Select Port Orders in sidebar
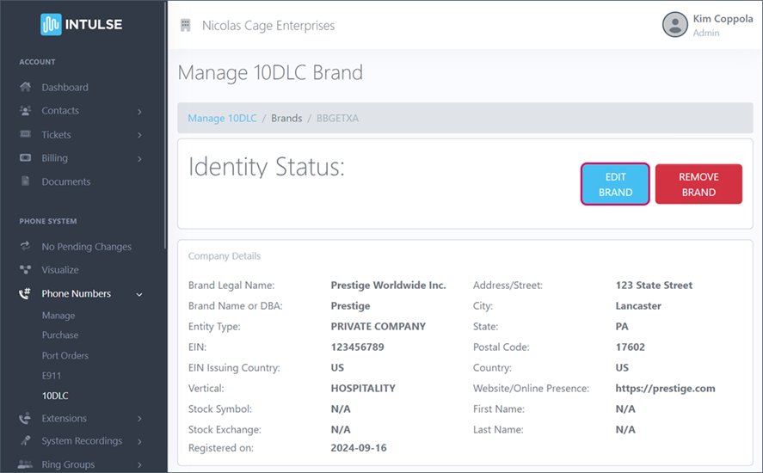The height and width of the screenshot is (473, 763). point(65,355)
